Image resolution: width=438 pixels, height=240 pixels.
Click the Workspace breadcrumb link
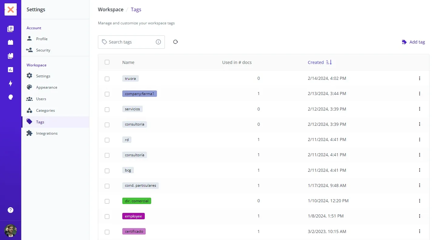(110, 9)
